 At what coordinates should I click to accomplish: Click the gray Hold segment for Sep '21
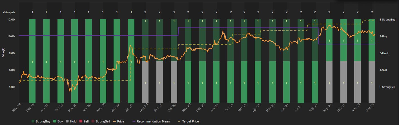[329, 82]
